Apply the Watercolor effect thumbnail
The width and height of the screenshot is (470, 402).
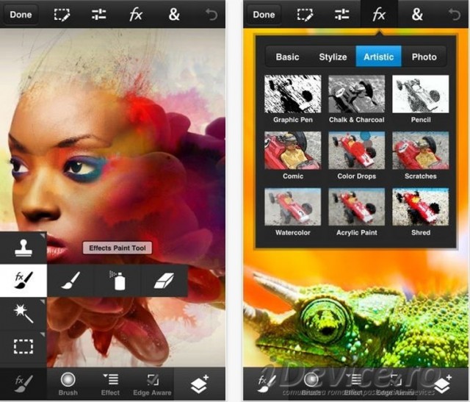[292, 211]
